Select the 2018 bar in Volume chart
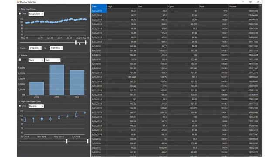Image resolution: width=279 pixels, height=157 pixels. [x=77, y=82]
